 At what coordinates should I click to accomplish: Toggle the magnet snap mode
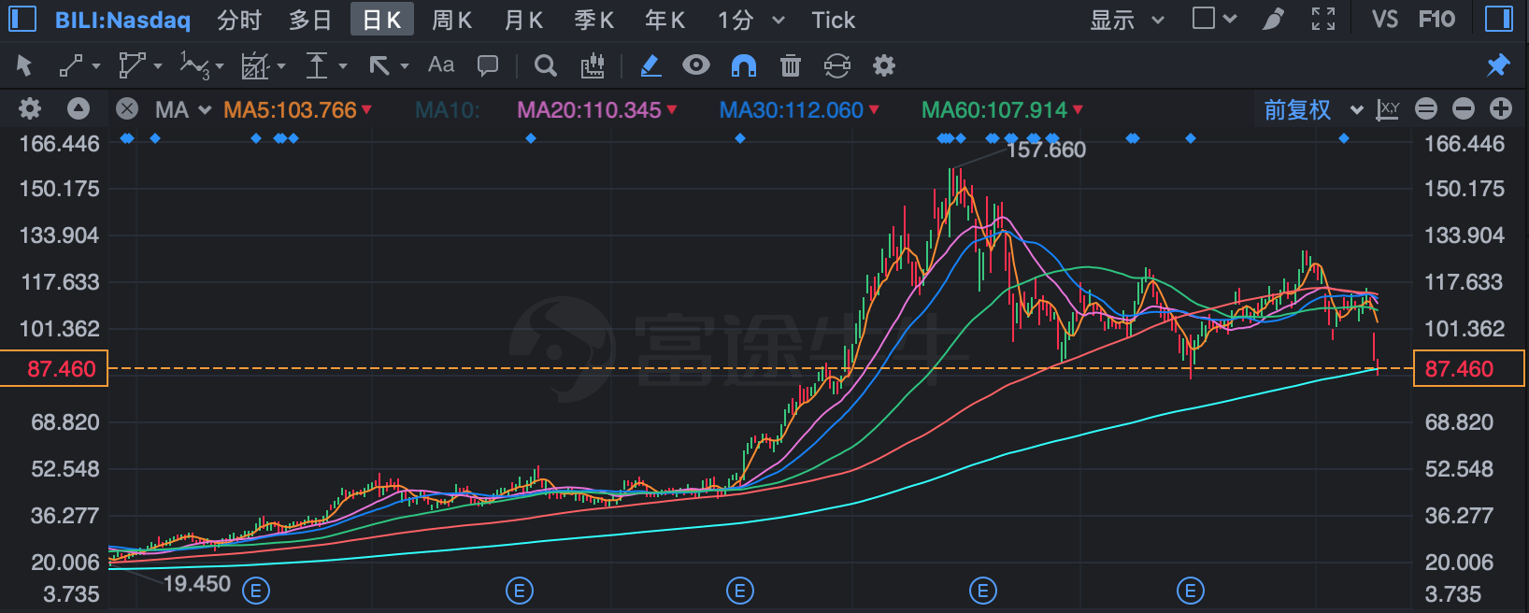pos(744,65)
